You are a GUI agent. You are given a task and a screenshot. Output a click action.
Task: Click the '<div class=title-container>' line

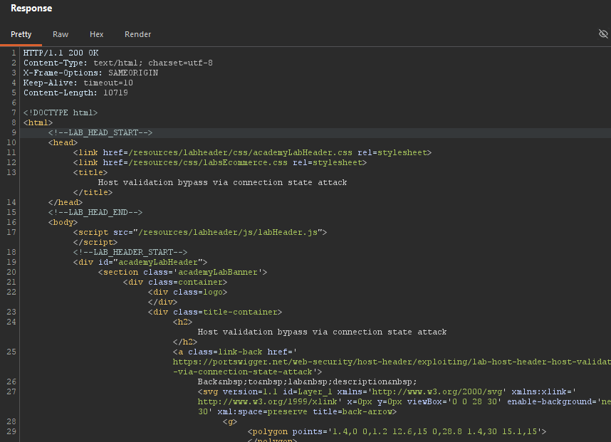pyautogui.click(x=215, y=312)
